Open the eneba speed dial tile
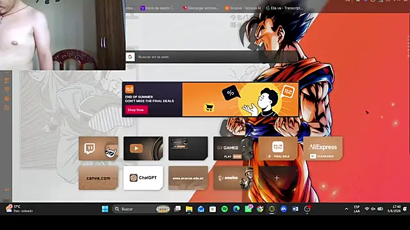The image size is (410, 230). [233, 178]
